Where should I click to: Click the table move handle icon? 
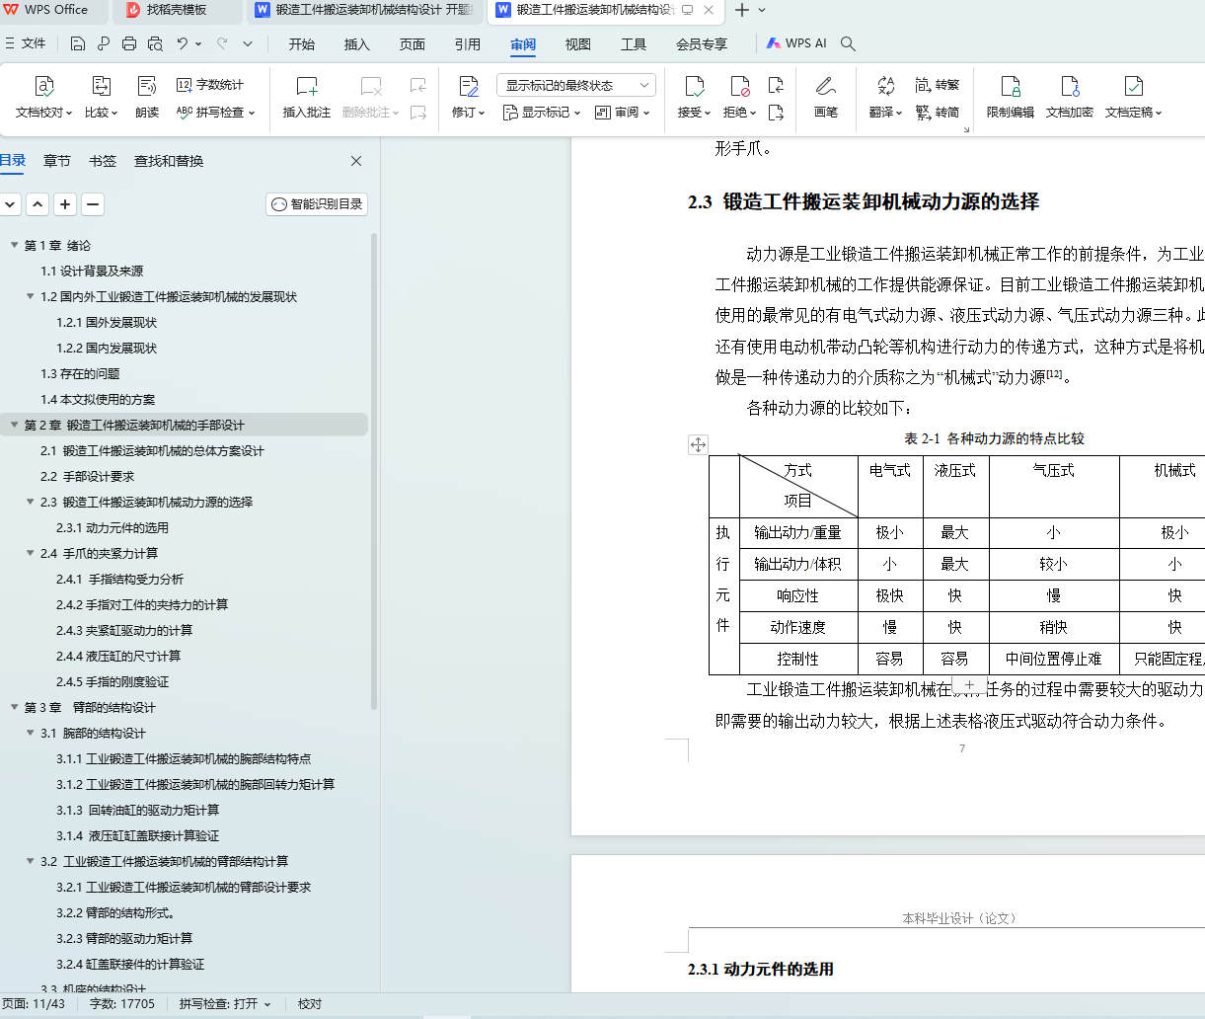pyautogui.click(x=698, y=444)
